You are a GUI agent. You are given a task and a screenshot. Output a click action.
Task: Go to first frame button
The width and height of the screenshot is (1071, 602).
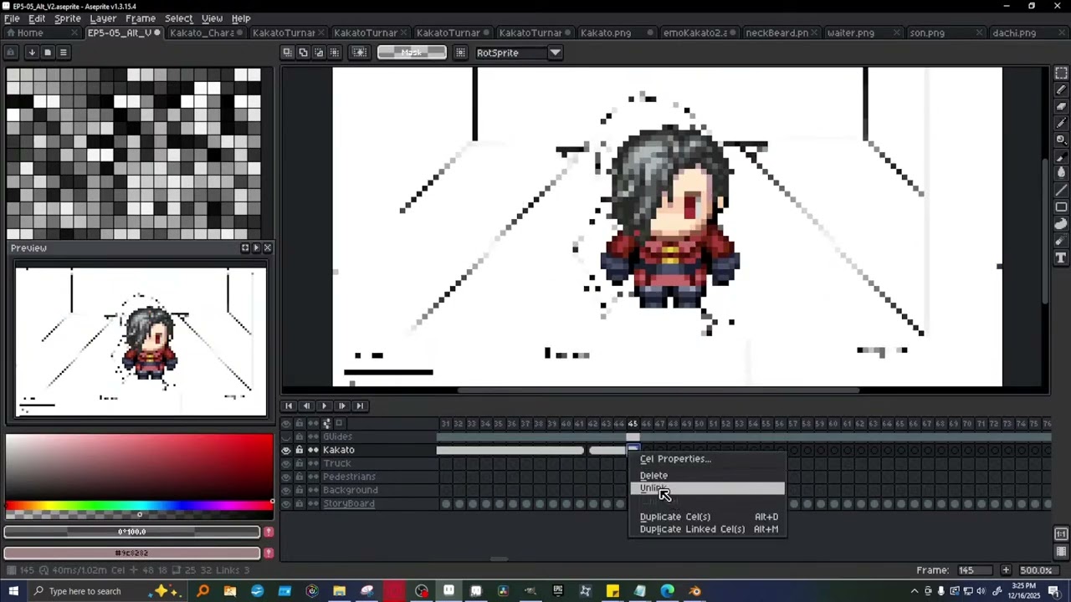289,406
